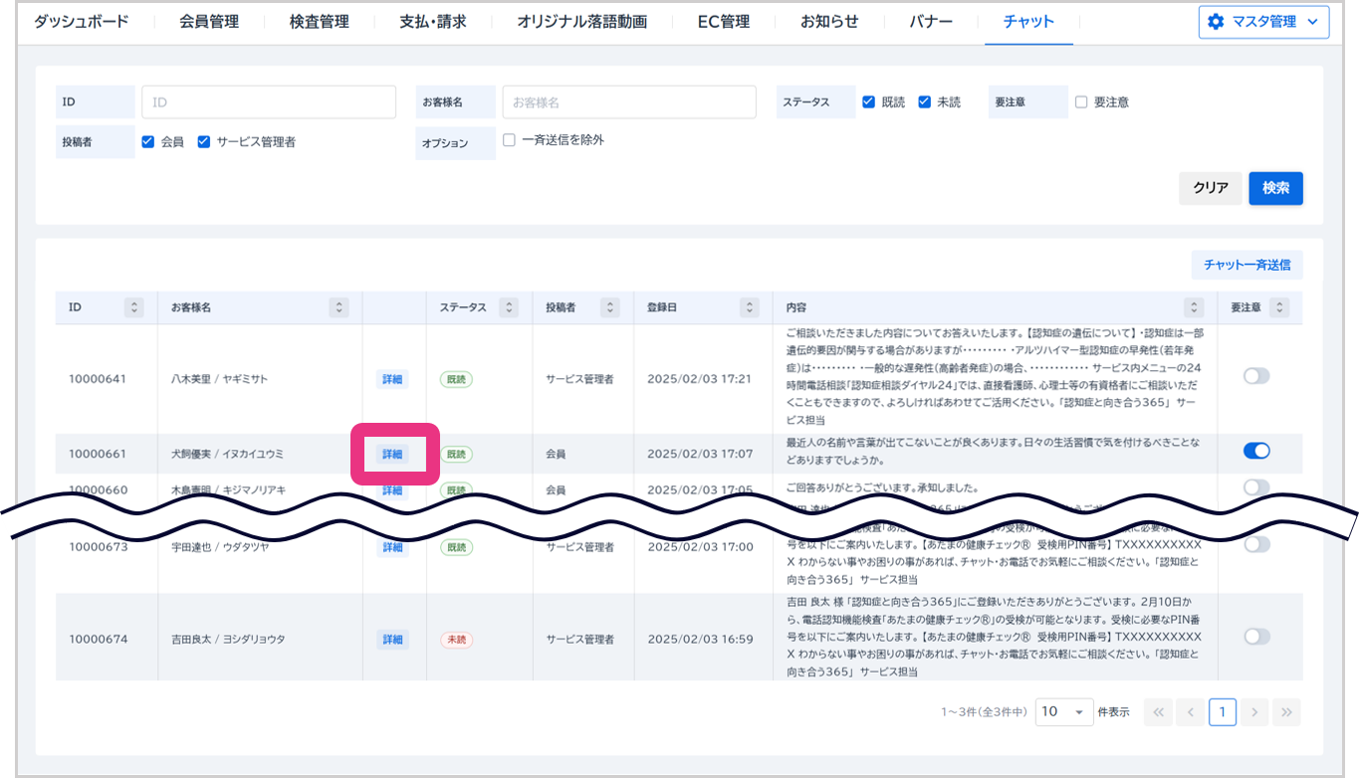Jump to last page with double arrow
This screenshot has height=778, width=1360.
[x=1286, y=711]
